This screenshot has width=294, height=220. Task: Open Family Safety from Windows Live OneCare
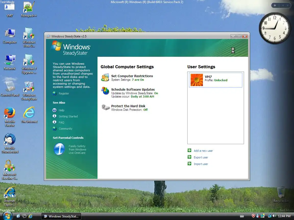tap(77, 149)
